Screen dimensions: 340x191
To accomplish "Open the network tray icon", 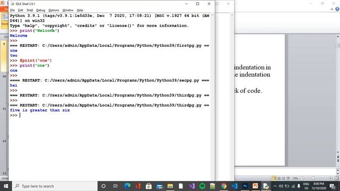I will pos(293,186).
